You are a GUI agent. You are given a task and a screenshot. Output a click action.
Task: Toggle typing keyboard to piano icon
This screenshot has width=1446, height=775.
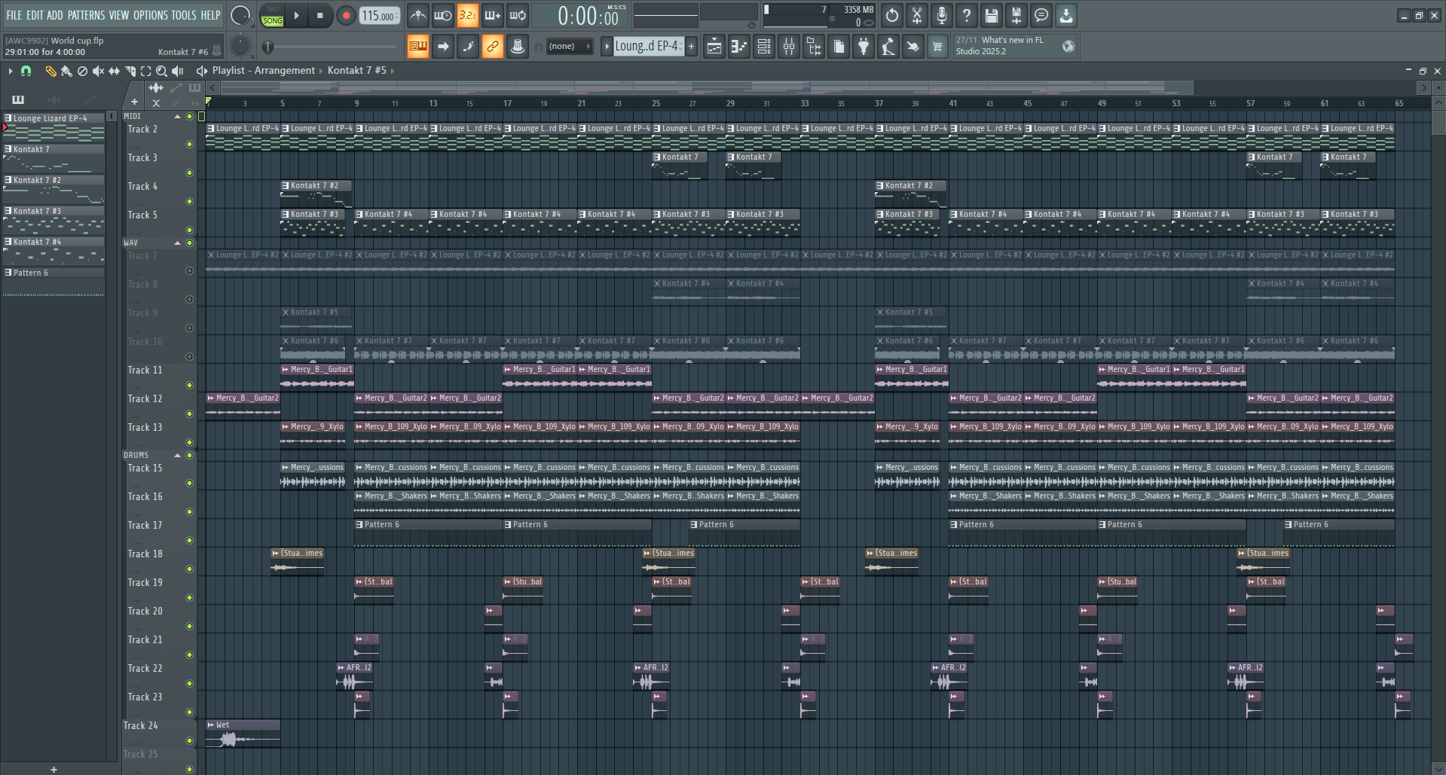point(418,46)
